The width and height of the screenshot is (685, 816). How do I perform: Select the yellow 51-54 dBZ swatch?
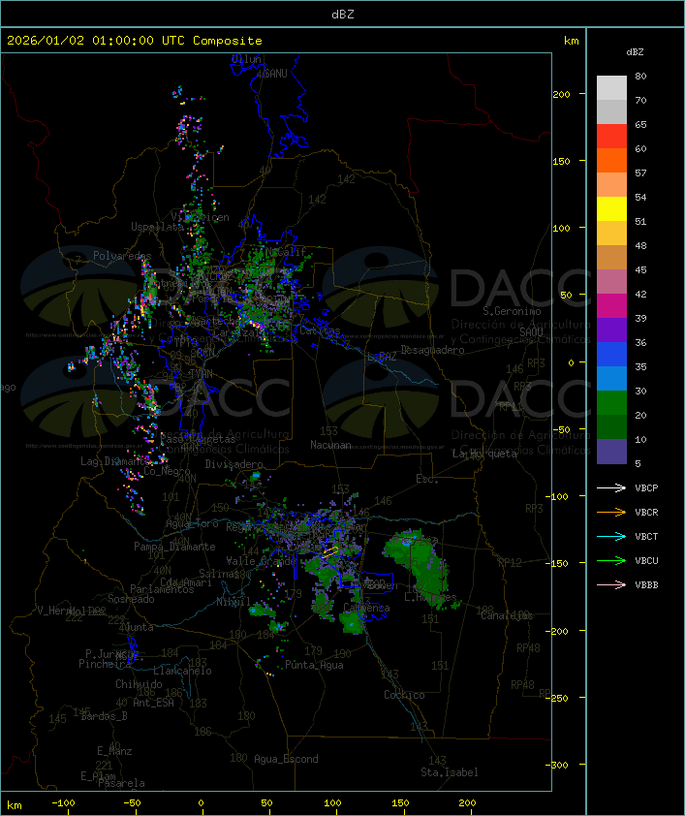611,209
